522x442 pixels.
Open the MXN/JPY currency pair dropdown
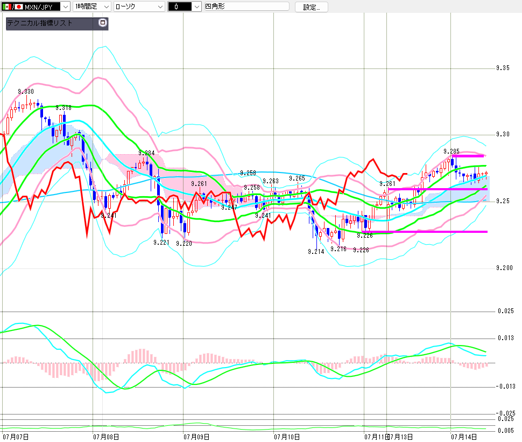(36, 6)
